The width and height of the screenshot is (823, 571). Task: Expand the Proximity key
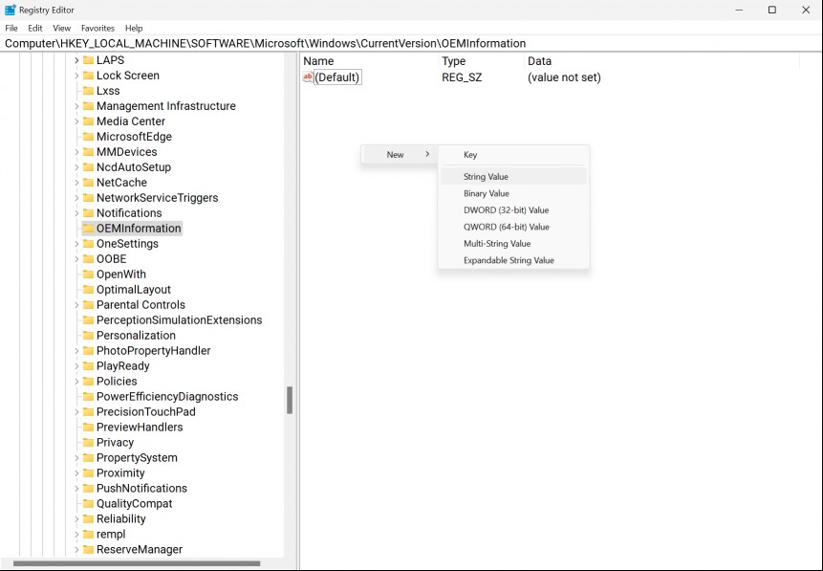(x=76, y=472)
